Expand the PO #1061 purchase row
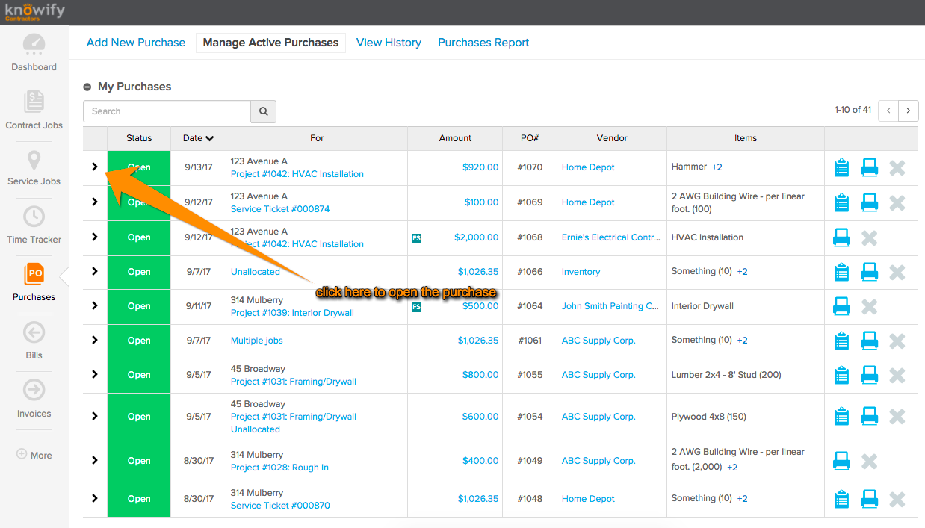925x528 pixels. pyautogui.click(x=95, y=341)
